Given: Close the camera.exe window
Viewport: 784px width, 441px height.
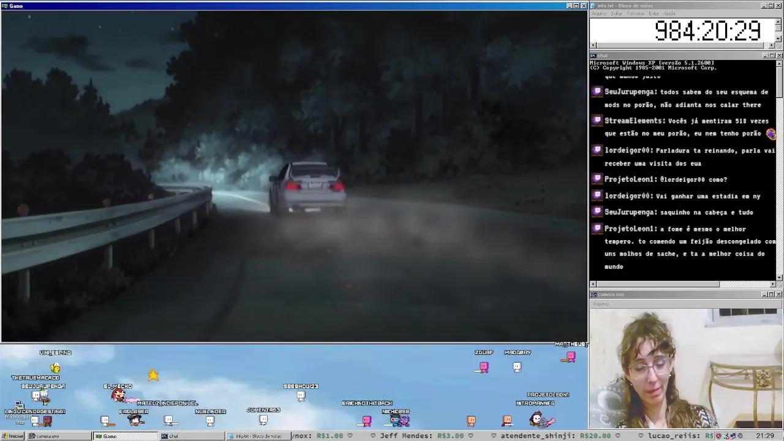Looking at the screenshot, I should tap(779, 295).
